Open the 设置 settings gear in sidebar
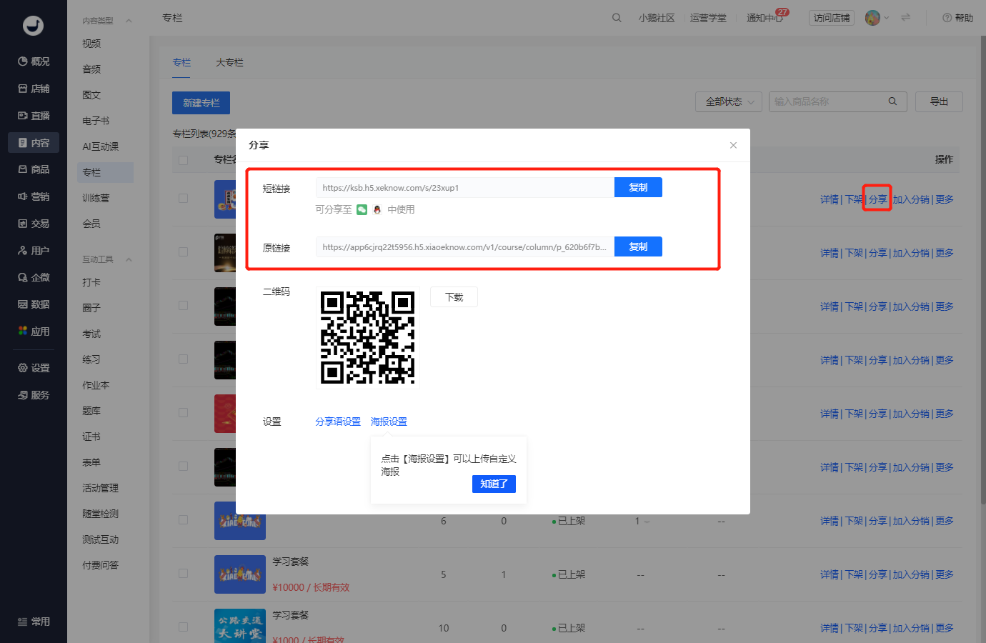This screenshot has width=986, height=643. [23, 368]
